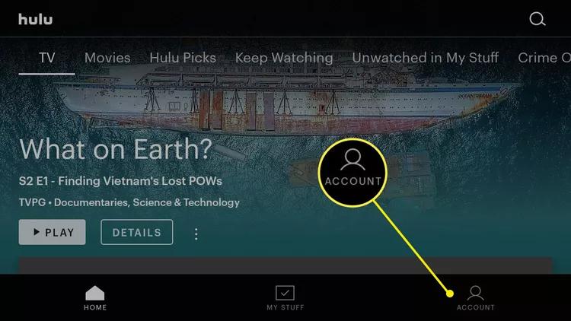Open the three-dot more options menu
The width and height of the screenshot is (571, 321).
196,234
